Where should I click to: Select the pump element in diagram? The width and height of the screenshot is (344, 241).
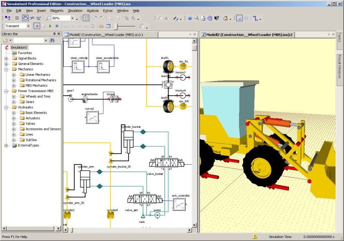pyautogui.click(x=157, y=216)
